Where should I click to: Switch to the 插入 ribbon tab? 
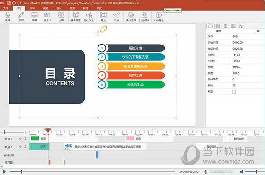coord(59,8)
